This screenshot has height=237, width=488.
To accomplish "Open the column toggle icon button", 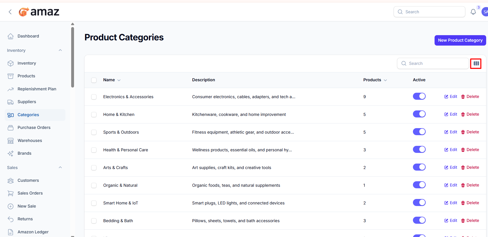I will pyautogui.click(x=476, y=64).
